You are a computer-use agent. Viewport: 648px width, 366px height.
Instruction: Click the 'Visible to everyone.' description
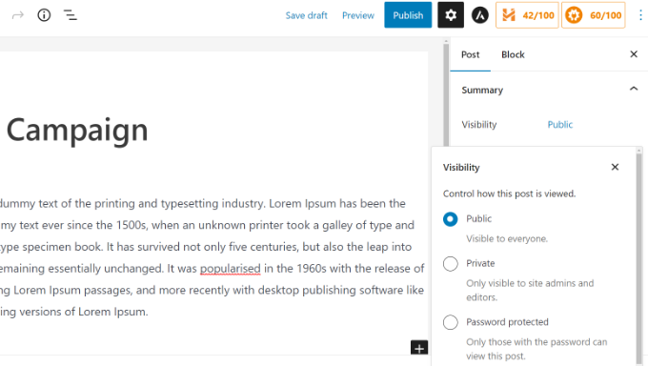pyautogui.click(x=507, y=238)
